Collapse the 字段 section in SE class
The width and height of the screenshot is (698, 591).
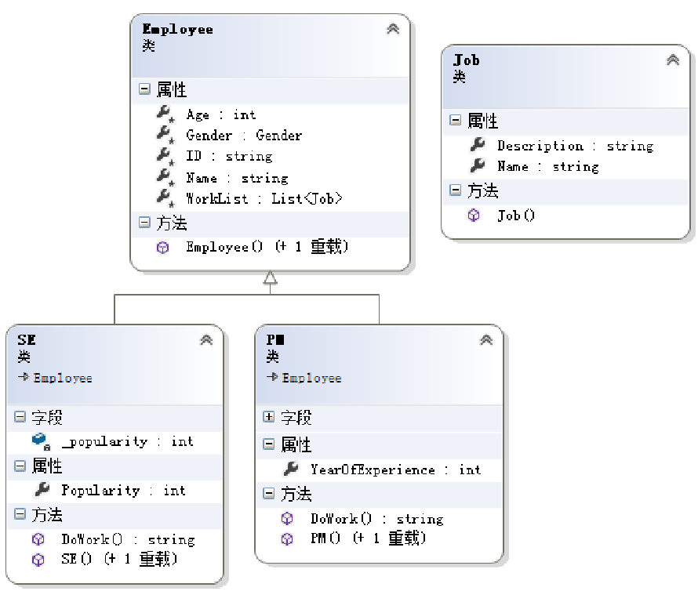point(20,418)
